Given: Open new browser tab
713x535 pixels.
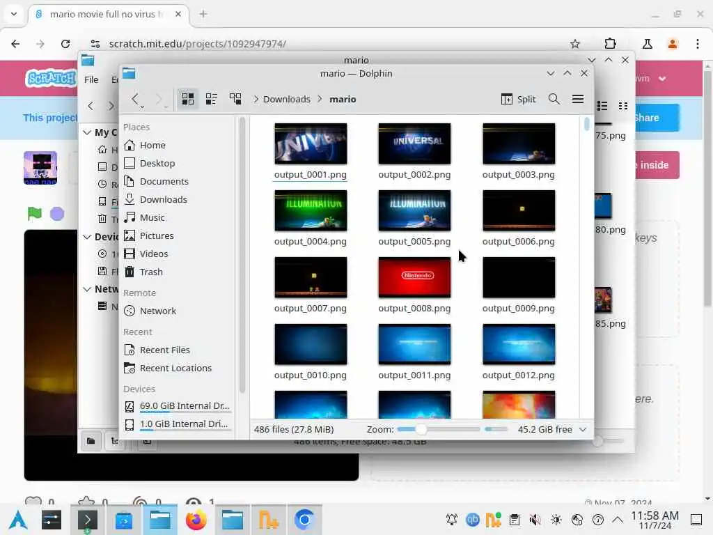Looking at the screenshot, I should 203,14.
